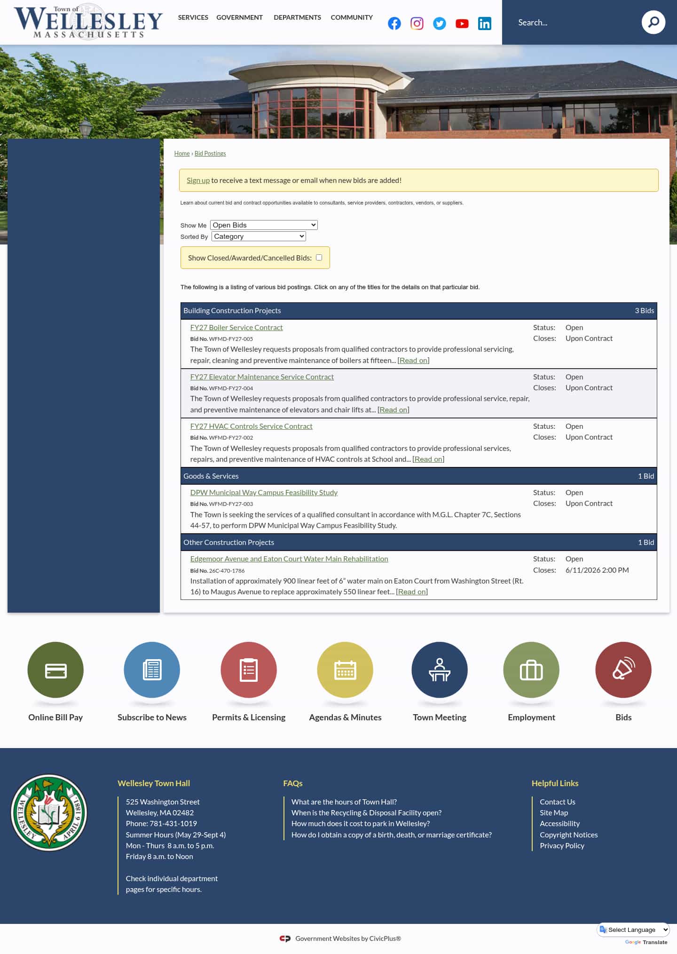Viewport: 677px width, 954px height.
Task: Click bid number WFMD-FY27-005 text
Action: pos(231,339)
